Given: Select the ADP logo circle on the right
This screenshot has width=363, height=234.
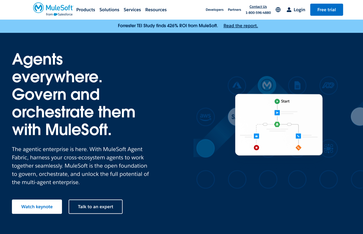Looking at the screenshot, I should [x=329, y=86].
